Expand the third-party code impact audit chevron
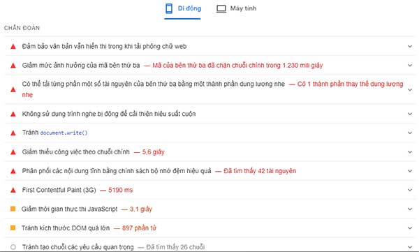 click(x=410, y=65)
